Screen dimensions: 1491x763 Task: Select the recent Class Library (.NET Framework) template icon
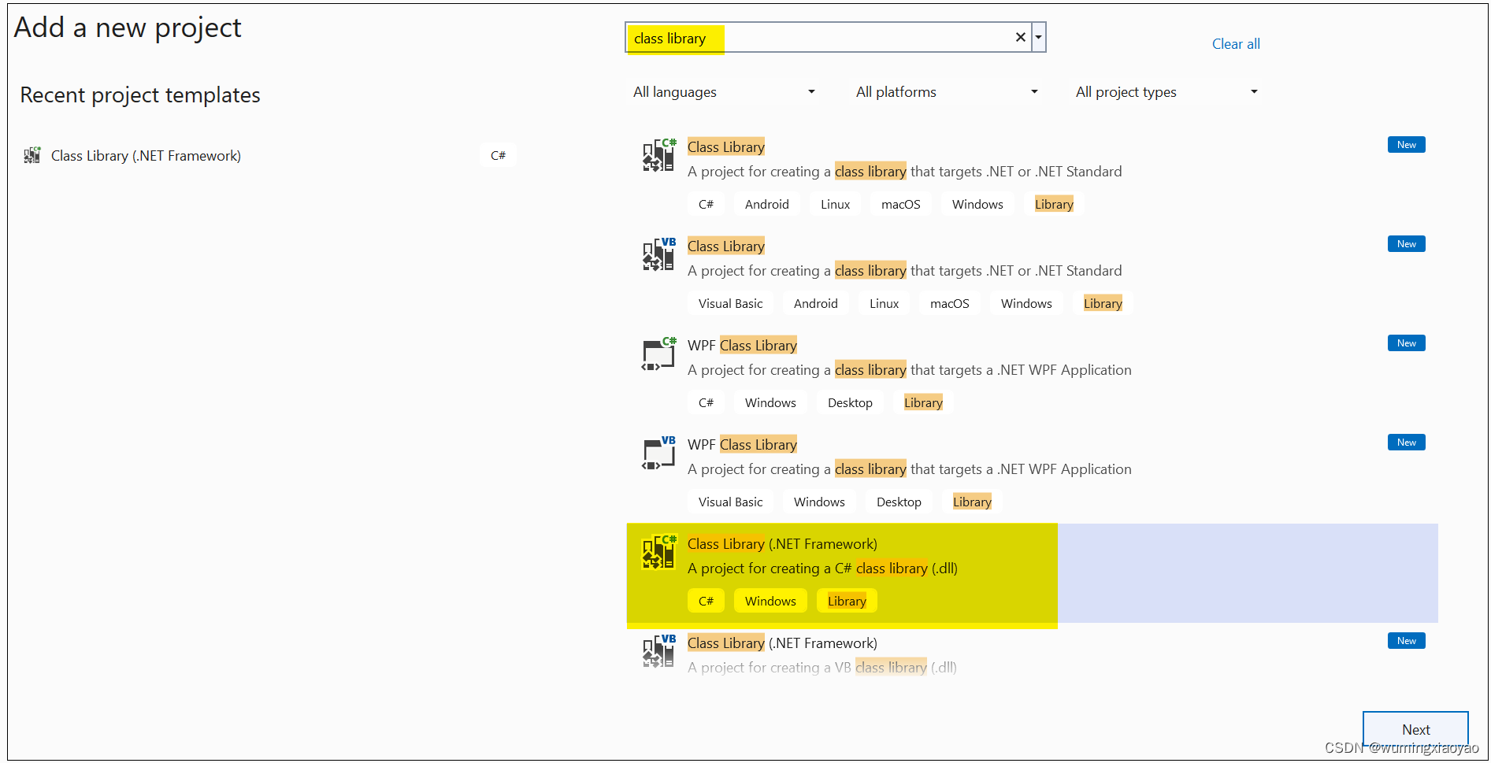(x=32, y=155)
